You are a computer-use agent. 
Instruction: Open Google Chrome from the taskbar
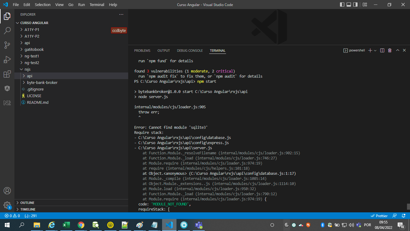(81, 225)
